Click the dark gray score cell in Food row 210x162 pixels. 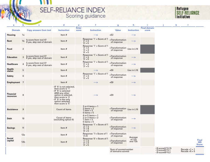tap(147, 49)
